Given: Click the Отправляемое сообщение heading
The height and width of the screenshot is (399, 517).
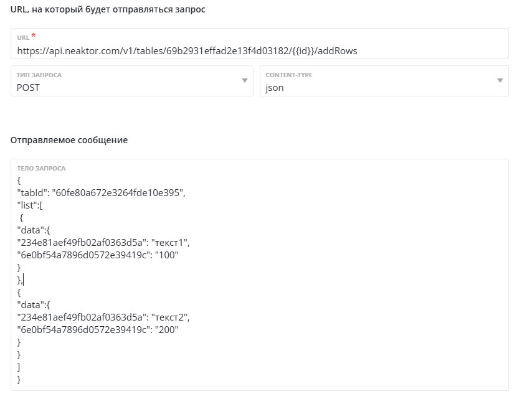Looking at the screenshot, I should tap(69, 140).
